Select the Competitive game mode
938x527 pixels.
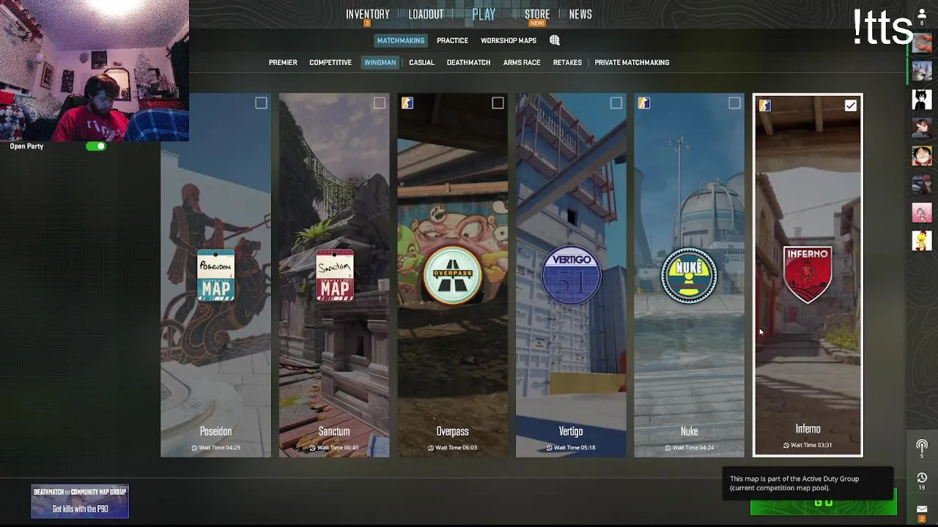[330, 62]
